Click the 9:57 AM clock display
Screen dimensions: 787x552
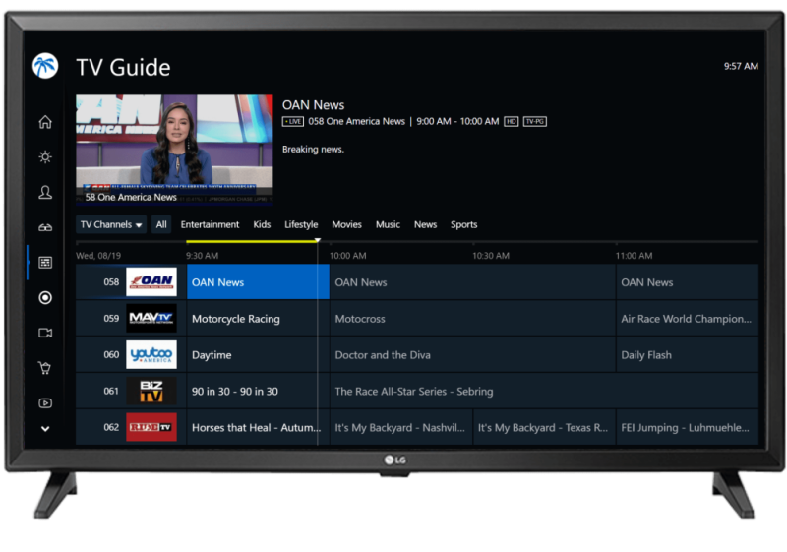(x=741, y=66)
